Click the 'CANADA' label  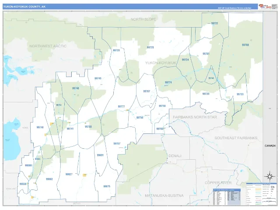(x=270, y=146)
